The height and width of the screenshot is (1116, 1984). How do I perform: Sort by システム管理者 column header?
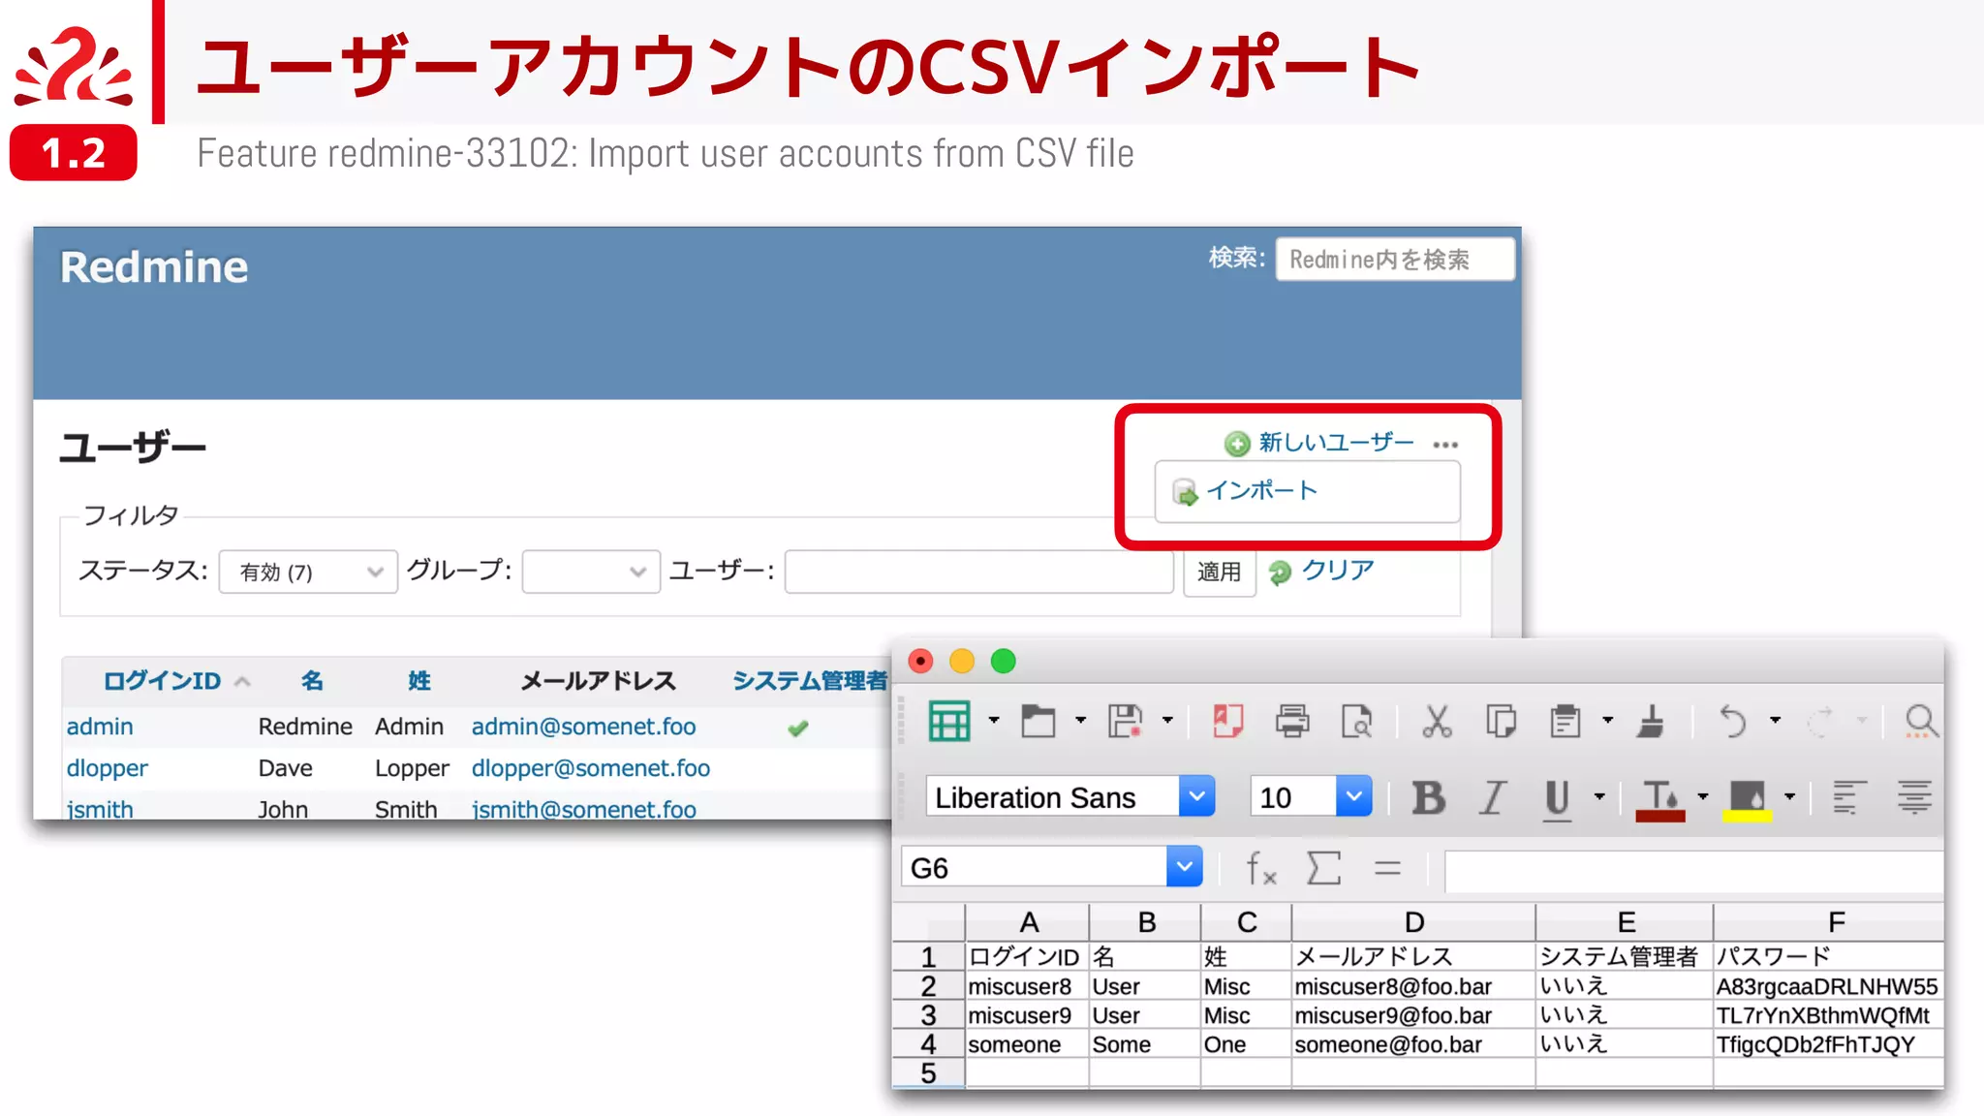point(810,681)
